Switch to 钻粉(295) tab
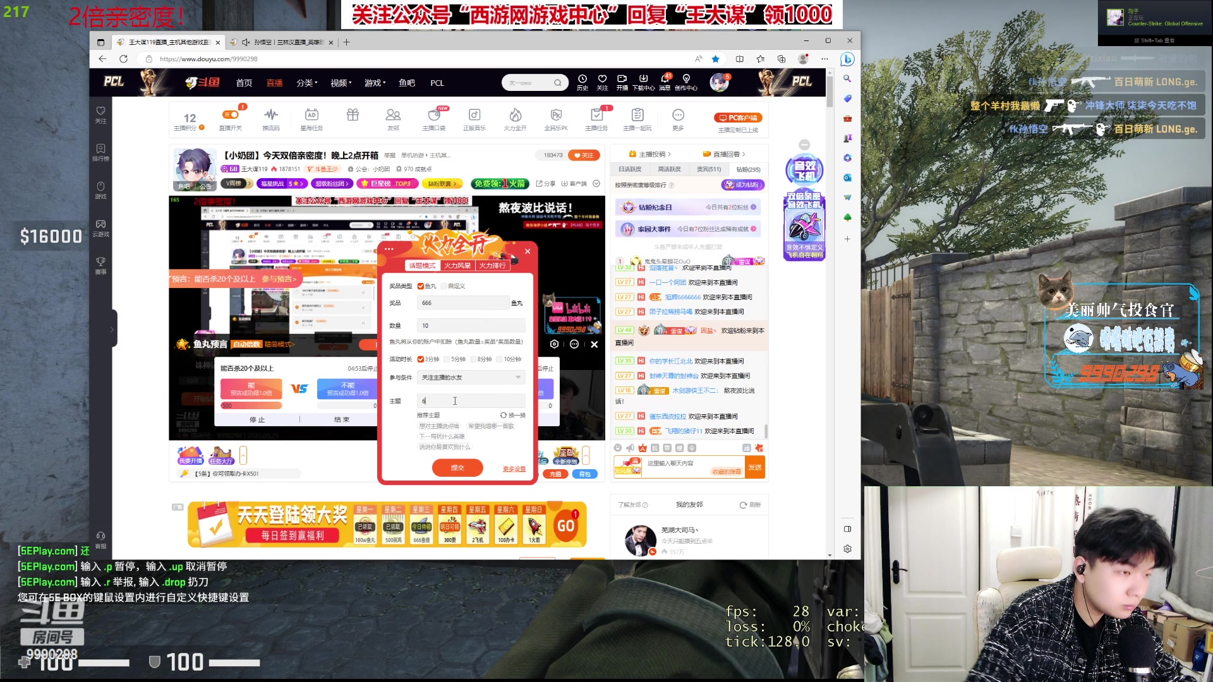This screenshot has width=1213, height=682. pyautogui.click(x=748, y=169)
